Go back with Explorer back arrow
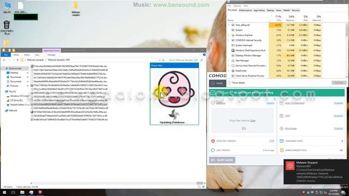 4,60
